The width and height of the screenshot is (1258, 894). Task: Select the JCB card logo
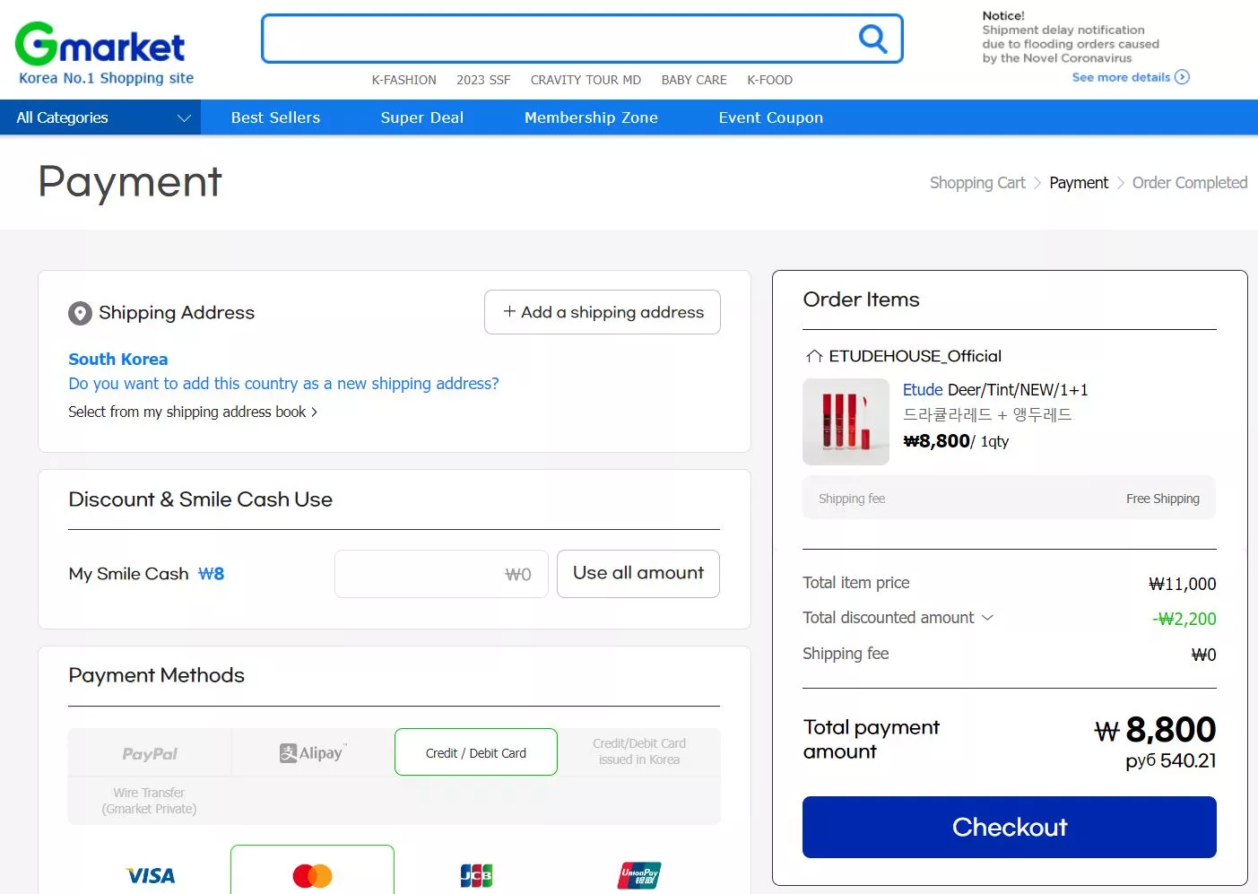(476, 876)
